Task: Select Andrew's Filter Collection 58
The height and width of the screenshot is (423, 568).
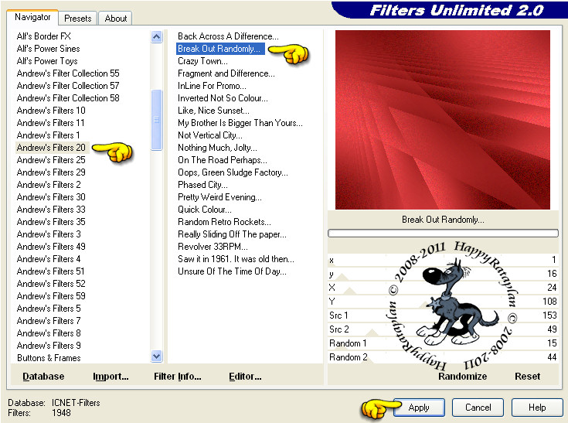Action: [x=68, y=98]
